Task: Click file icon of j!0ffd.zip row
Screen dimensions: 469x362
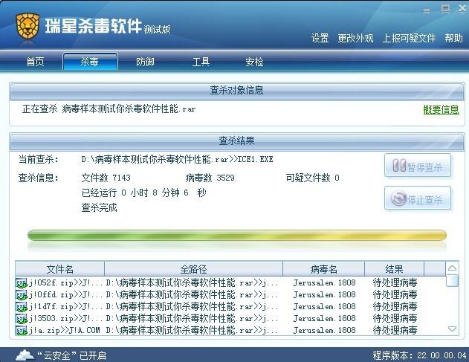Action: [22, 295]
